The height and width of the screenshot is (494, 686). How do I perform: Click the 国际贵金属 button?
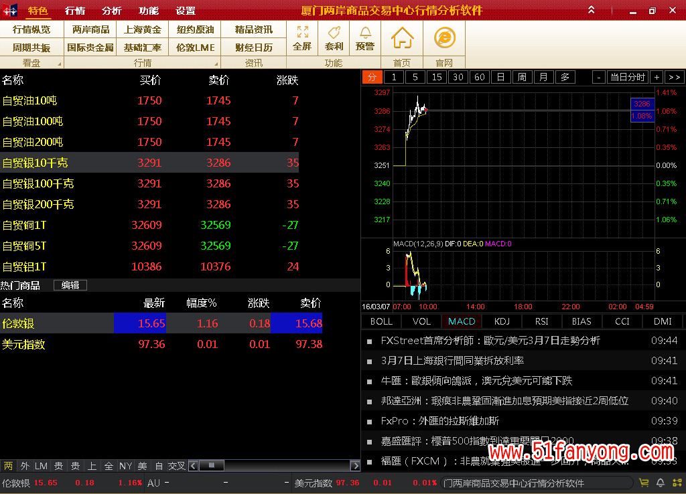tap(90, 48)
